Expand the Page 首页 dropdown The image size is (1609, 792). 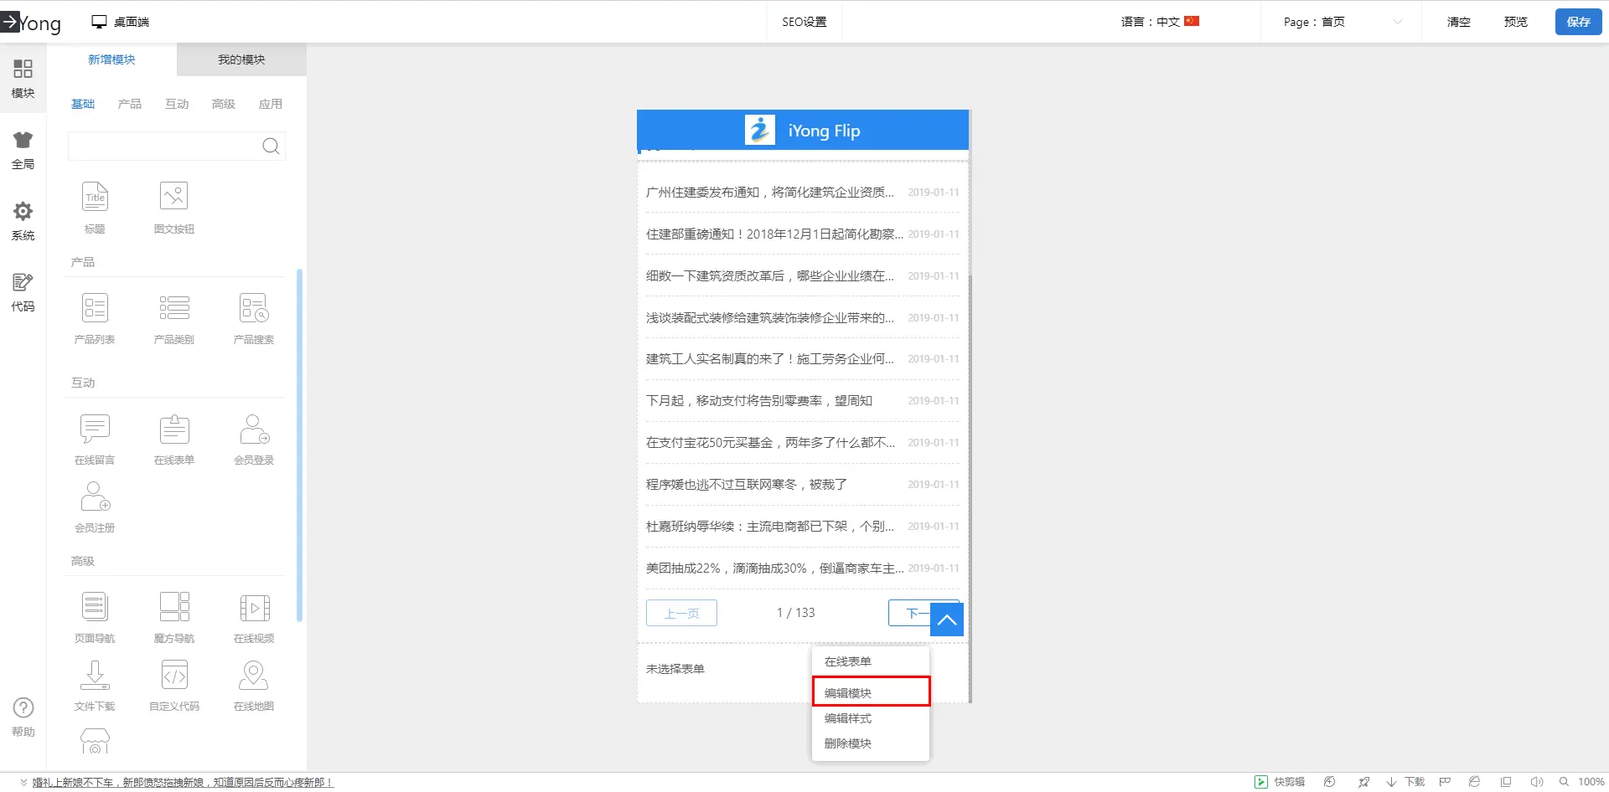click(x=1341, y=22)
